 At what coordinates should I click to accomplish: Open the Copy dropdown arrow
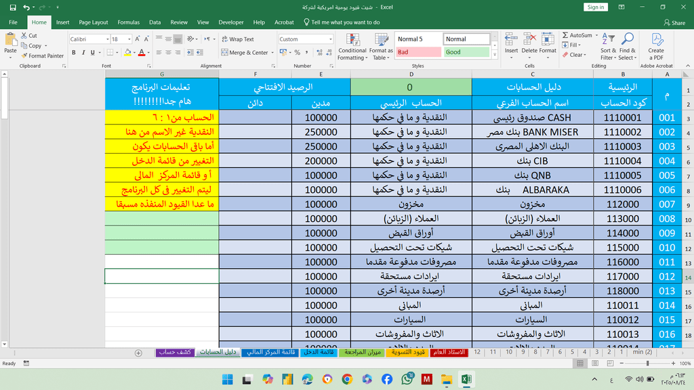pos(45,45)
